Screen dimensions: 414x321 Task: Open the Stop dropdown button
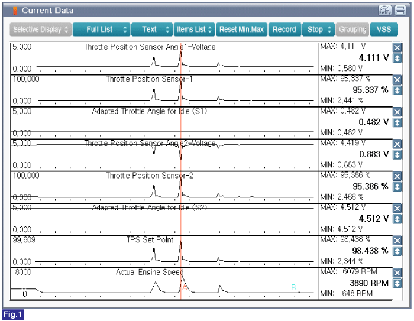point(318,30)
